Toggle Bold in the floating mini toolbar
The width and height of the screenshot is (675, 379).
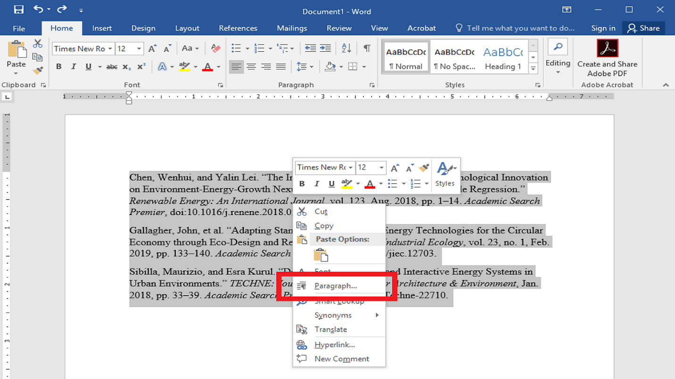[302, 184]
